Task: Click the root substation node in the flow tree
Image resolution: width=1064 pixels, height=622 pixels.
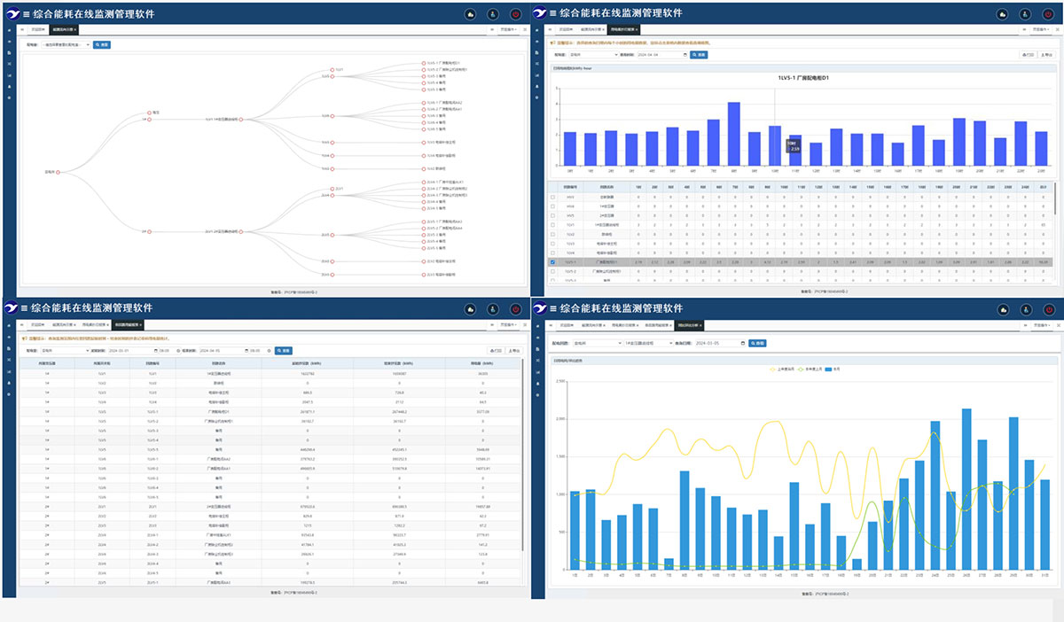Action: click(x=58, y=173)
